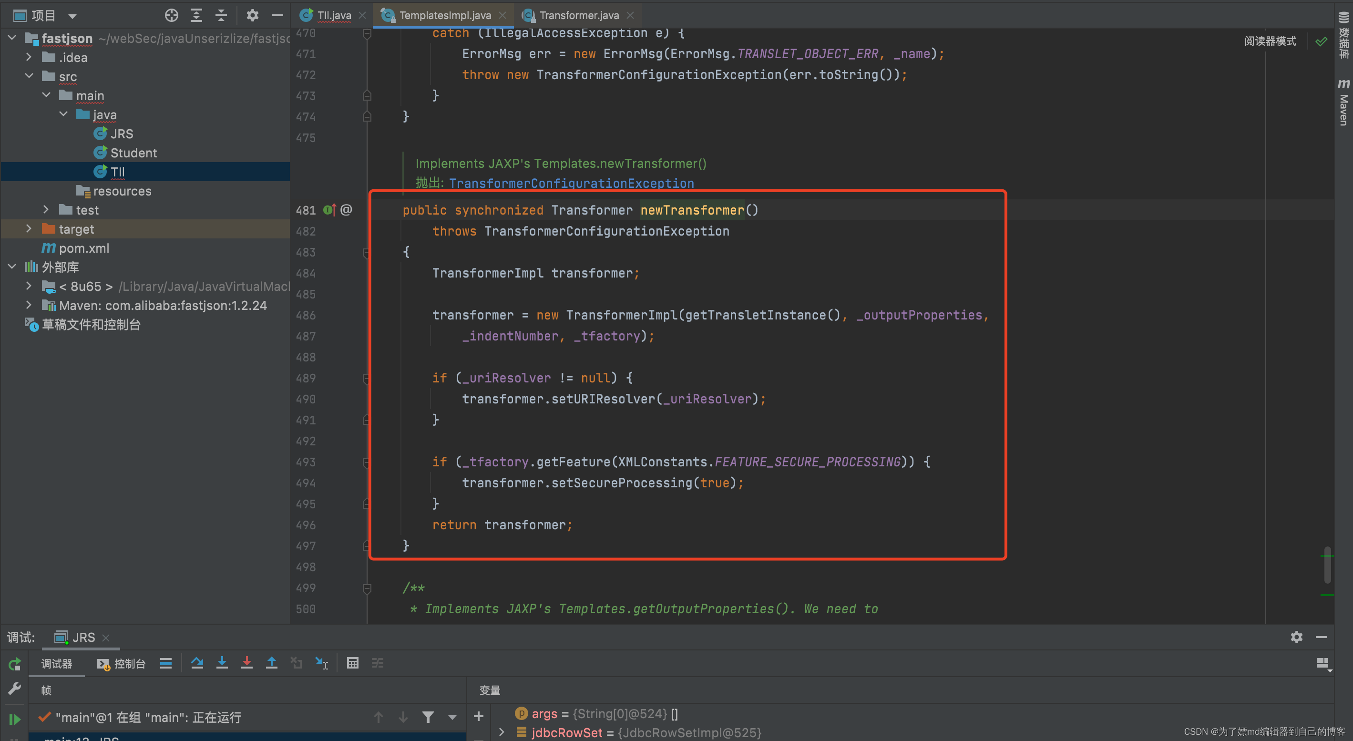Close the JRS debug session tab

click(x=105, y=638)
